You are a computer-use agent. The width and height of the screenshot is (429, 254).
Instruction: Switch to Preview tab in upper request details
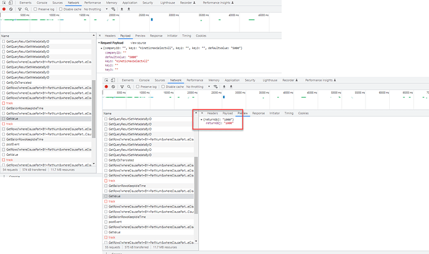pos(141,35)
